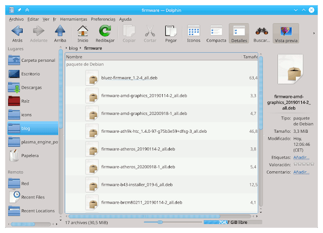Image resolution: width=323 pixels, height=233 pixels.
Task: Click the Comentario Añadir link
Action: point(301,172)
